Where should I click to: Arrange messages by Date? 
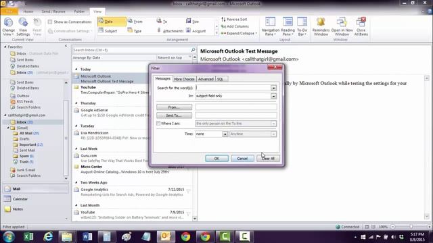coord(112,22)
